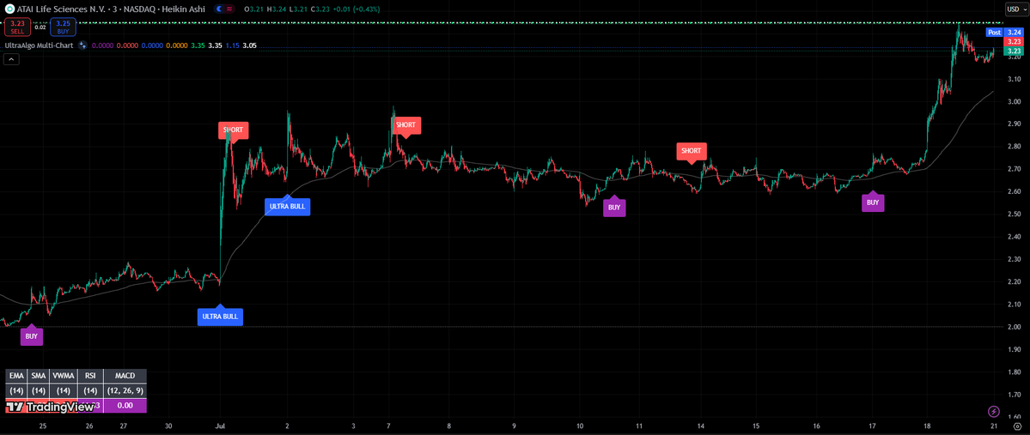Click the ULTRA BULL label near date 2
This screenshot has height=435, width=1030.
click(287, 205)
